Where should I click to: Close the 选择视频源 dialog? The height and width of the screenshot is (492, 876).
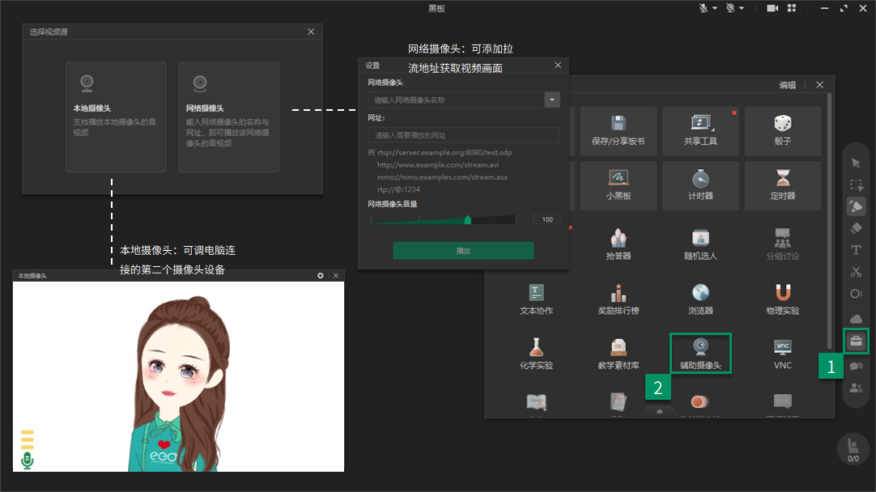(x=311, y=32)
